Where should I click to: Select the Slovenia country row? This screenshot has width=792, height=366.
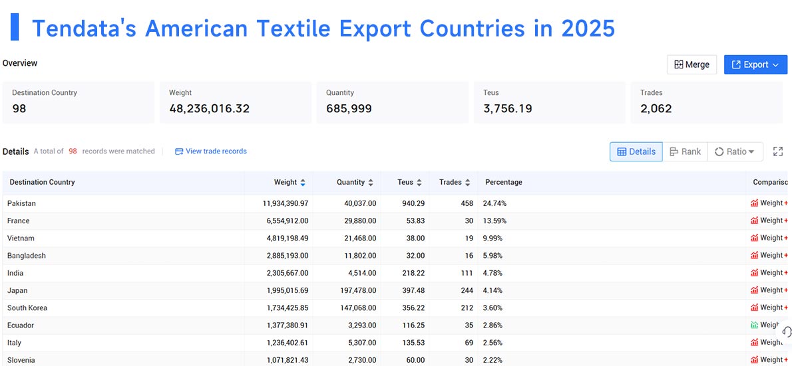(395, 359)
